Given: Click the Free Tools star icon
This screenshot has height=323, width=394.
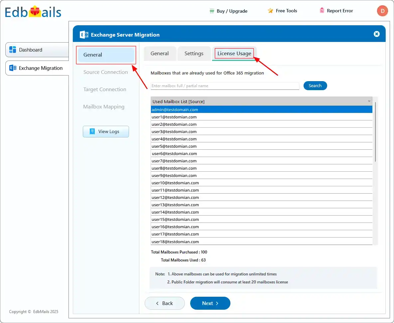Looking at the screenshot, I should (270, 11).
